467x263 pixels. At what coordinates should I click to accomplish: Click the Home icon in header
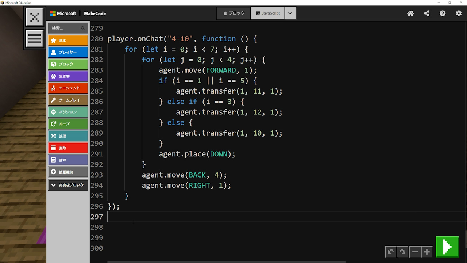[410, 14]
